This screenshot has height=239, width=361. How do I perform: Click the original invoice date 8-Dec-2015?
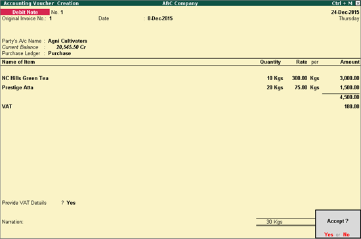pos(160,18)
